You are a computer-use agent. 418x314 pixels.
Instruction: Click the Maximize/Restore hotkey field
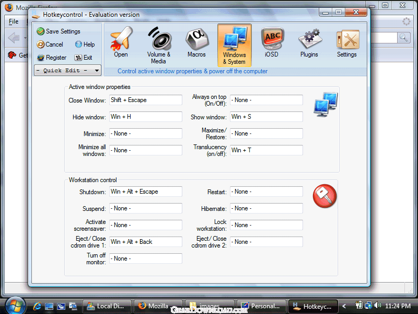pos(266,133)
